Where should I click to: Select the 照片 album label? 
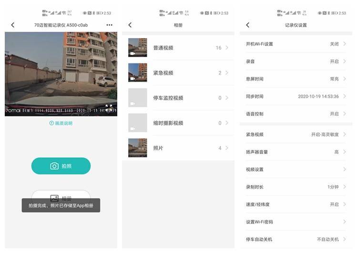click(158, 148)
